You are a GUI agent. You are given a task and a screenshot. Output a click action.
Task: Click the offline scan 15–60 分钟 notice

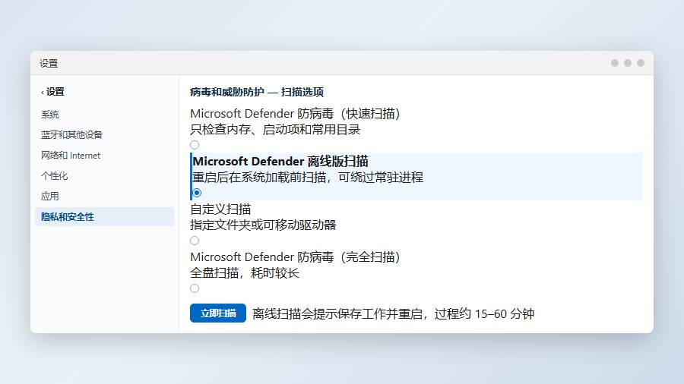tap(393, 314)
